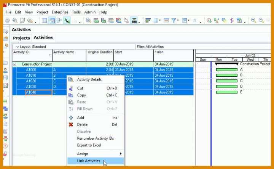
Task: Click the green Gantt bar for activity C
Action: click(x=227, y=81)
